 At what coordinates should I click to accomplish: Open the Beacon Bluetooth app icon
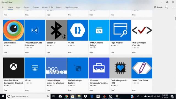(x=56, y=30)
